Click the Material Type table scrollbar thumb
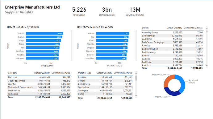213x119 pixels. [136, 78]
